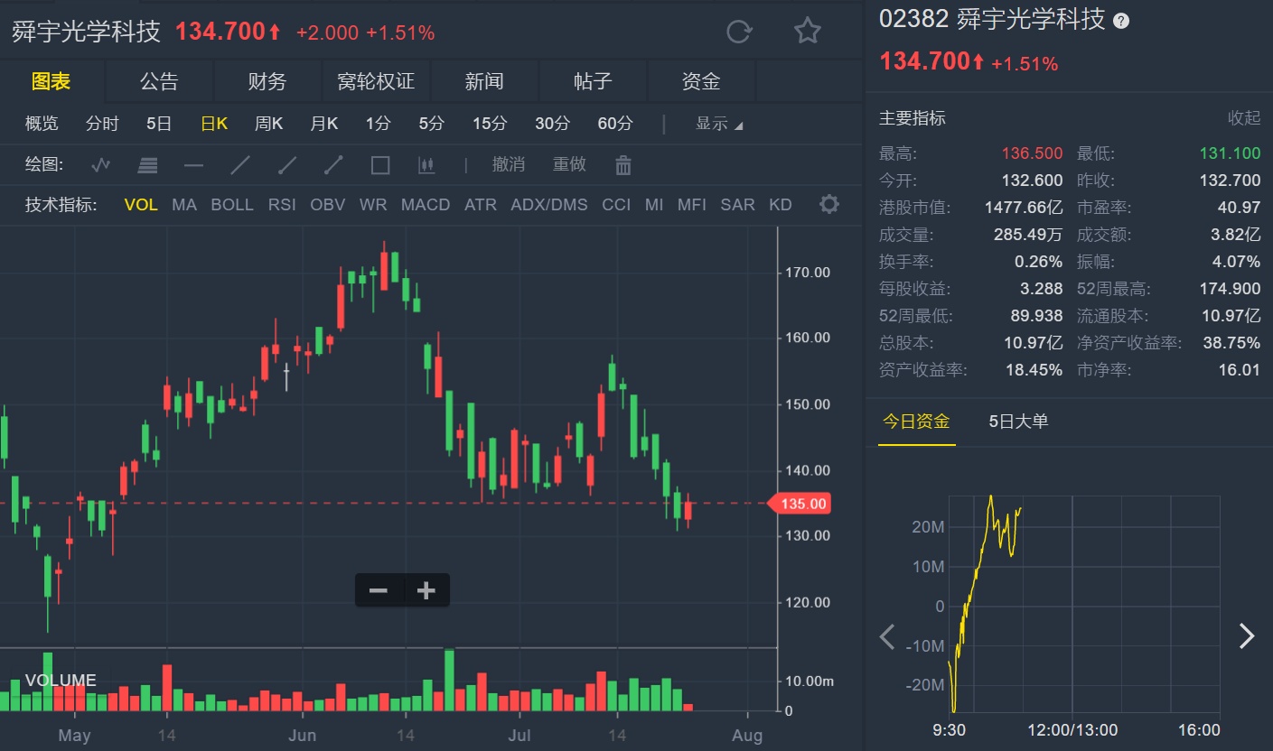Click the 135.00 current price marker
The width and height of the screenshot is (1273, 751).
pos(799,504)
